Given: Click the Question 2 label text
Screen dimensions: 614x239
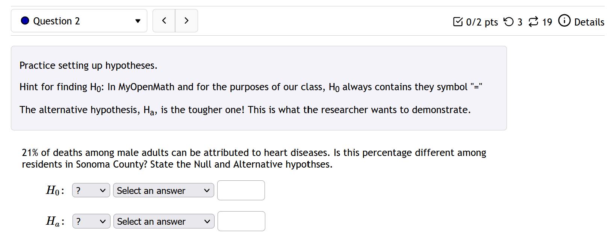Looking at the screenshot, I should pyautogui.click(x=56, y=21).
